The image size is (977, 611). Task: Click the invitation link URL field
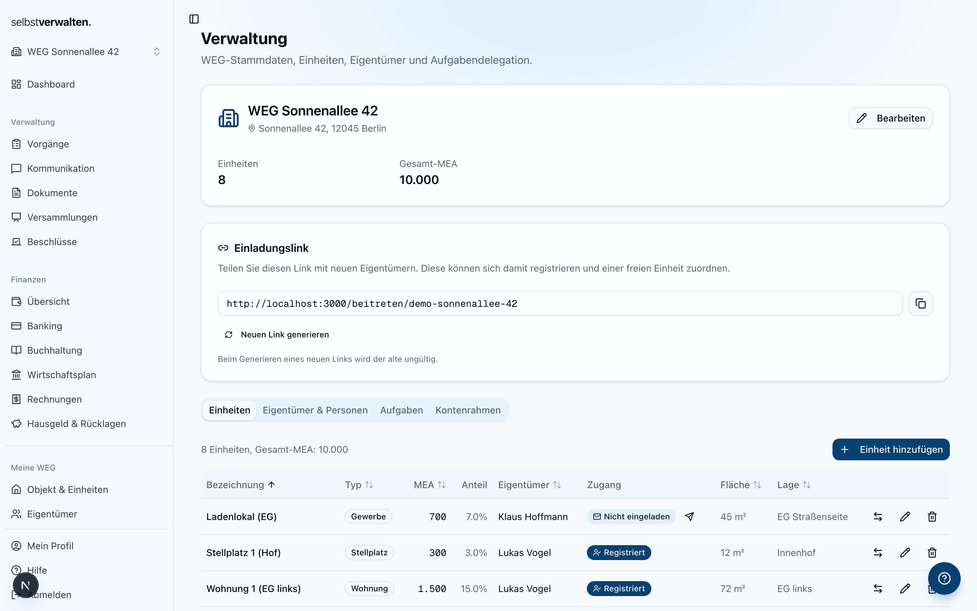(559, 303)
